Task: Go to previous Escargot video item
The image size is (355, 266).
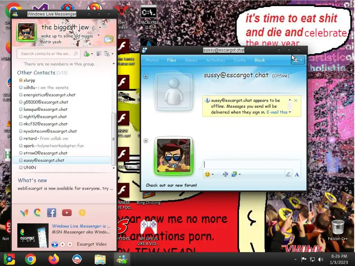Action: point(63,244)
